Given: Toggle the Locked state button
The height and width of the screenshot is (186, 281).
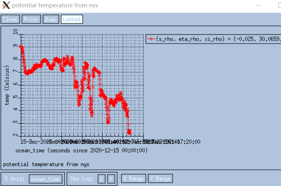Looking at the screenshot, I should pyautogui.click(x=71, y=19).
